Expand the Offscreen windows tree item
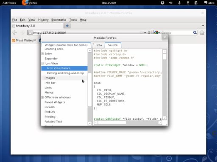This screenshot has height=162, width=217. pyautogui.click(x=42, y=97)
